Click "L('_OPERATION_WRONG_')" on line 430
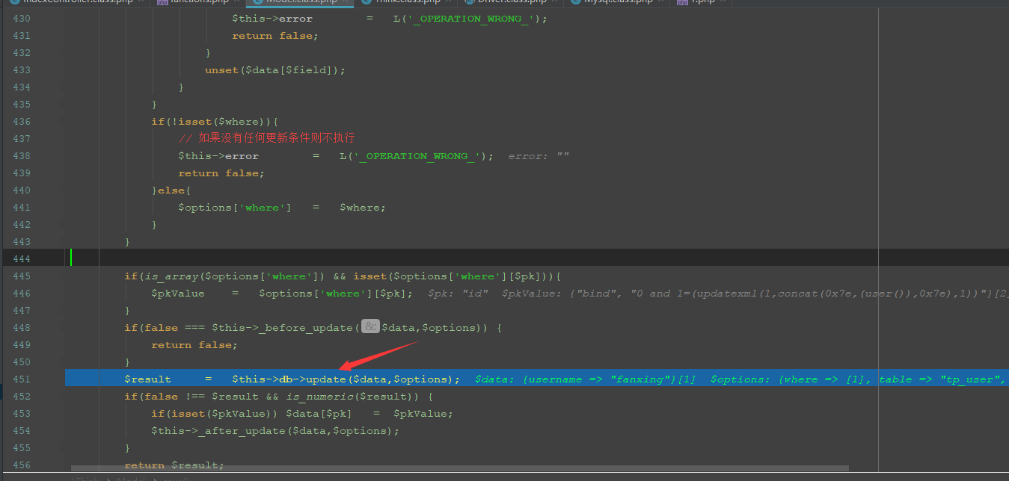Viewport: 1009px width, 481px height. [467, 19]
